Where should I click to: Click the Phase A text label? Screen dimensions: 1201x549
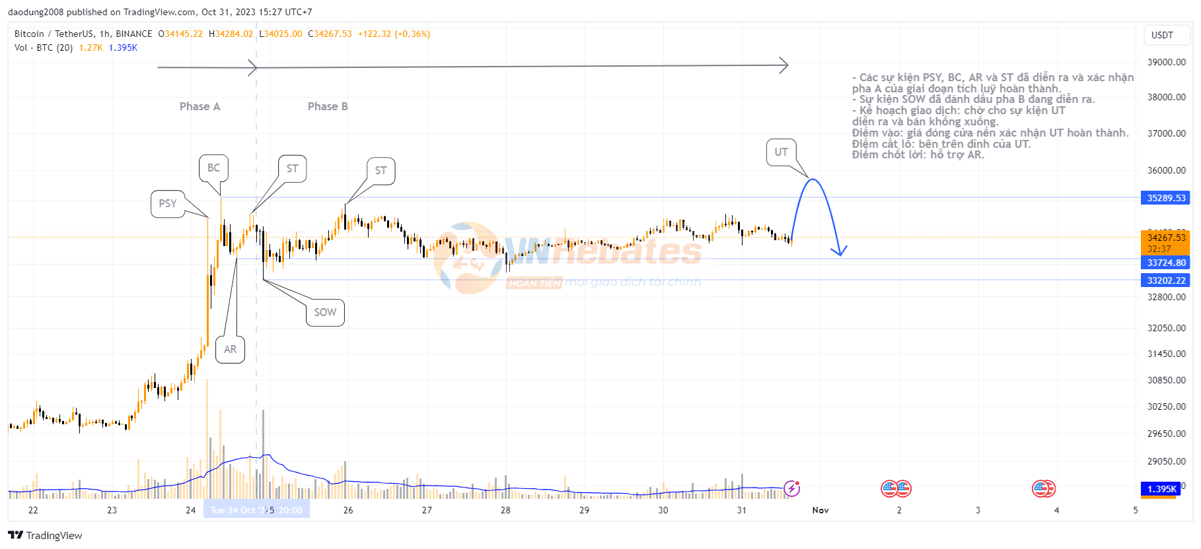click(200, 106)
